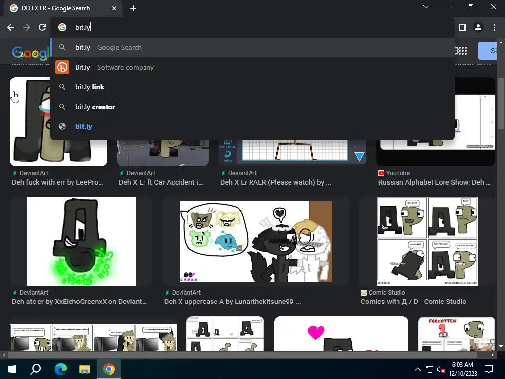This screenshot has width=505, height=379.
Task: Open the FORGOTTEN comic thumbnail
Action: [x=456, y=334]
